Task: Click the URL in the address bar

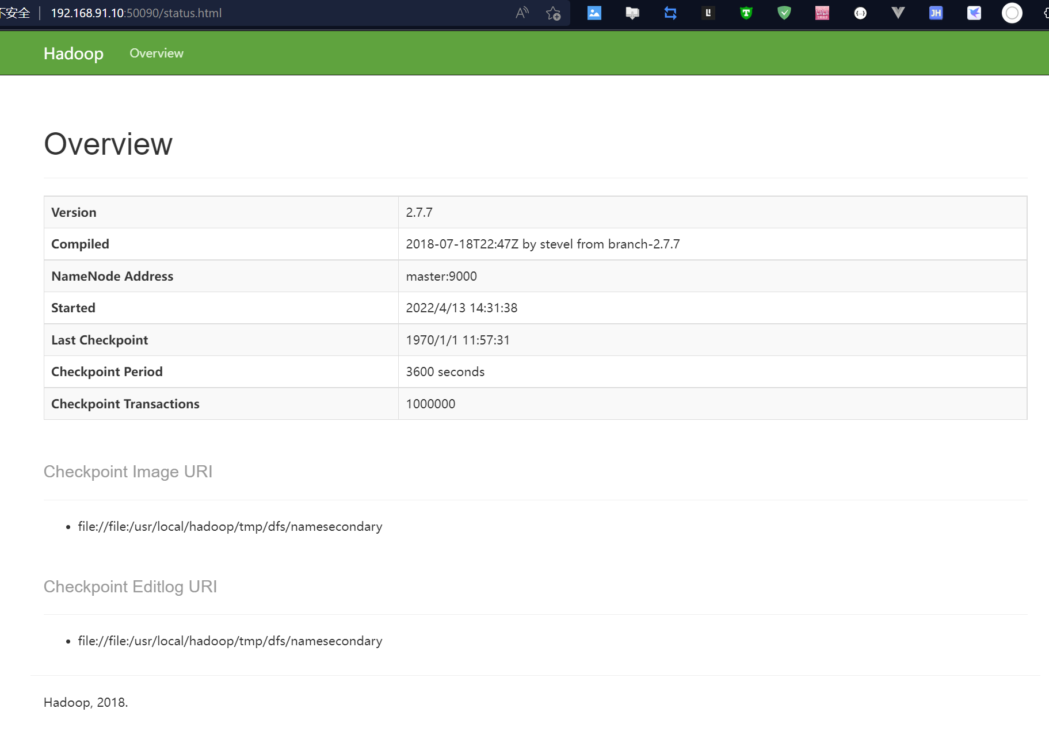Action: coord(136,13)
